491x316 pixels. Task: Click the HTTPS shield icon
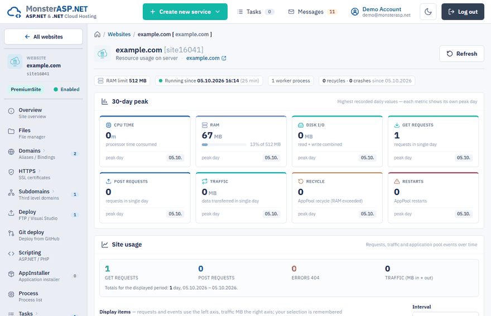(x=11, y=172)
